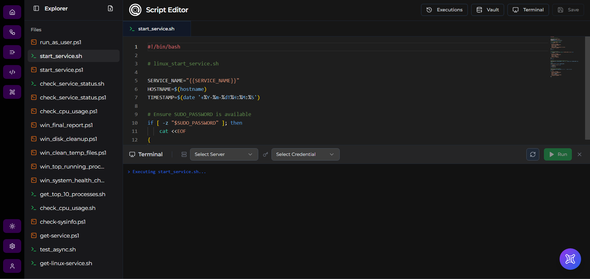The height and width of the screenshot is (279, 590).
Task: Open win_top_running_proc... file
Action: click(x=73, y=166)
